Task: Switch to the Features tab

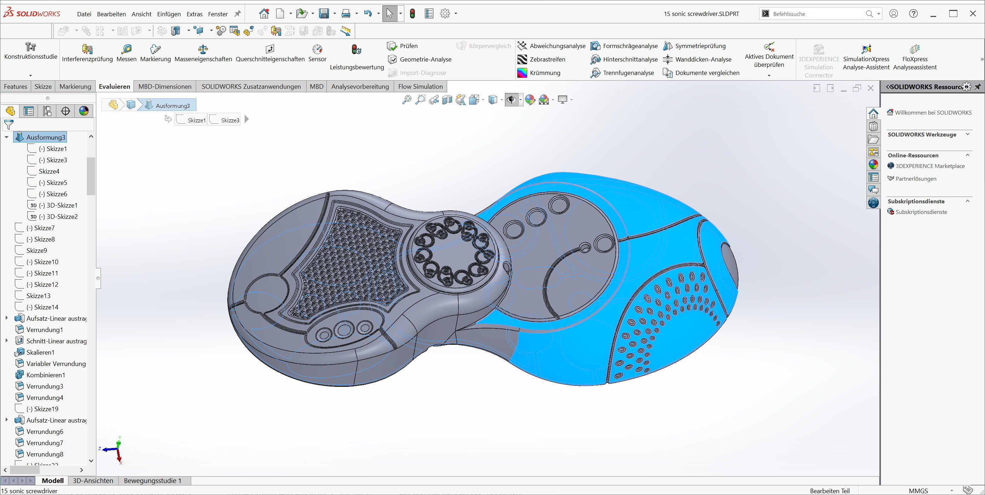Action: tap(16, 86)
